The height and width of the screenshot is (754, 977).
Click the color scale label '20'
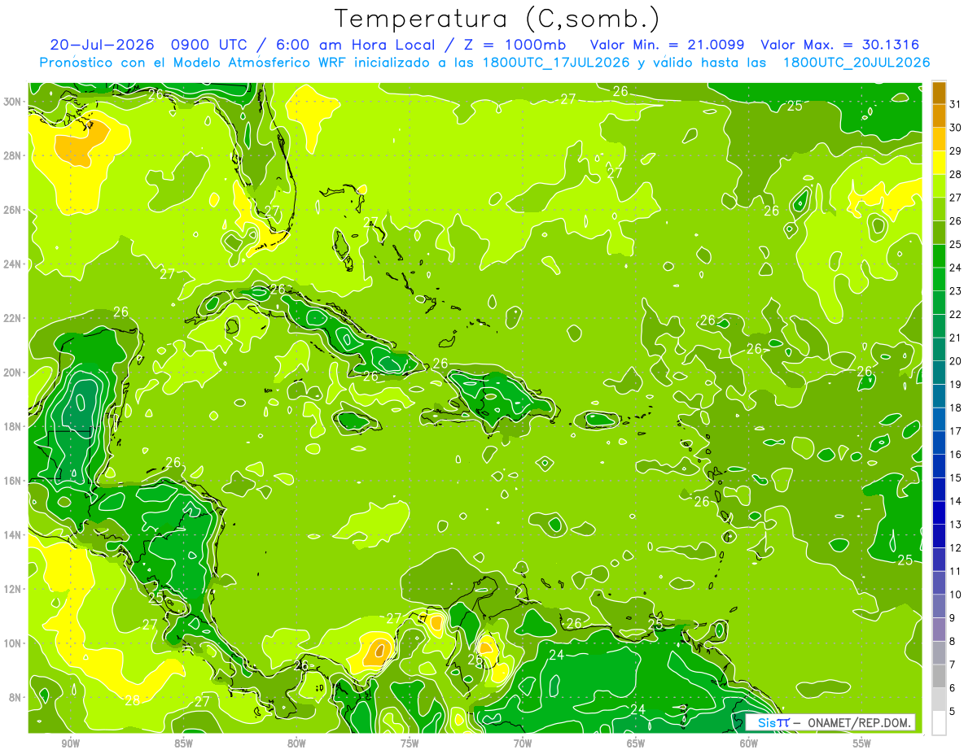coord(956,361)
